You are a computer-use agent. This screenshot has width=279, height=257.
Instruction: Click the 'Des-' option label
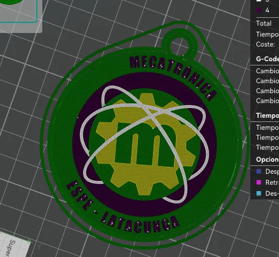(x=272, y=193)
